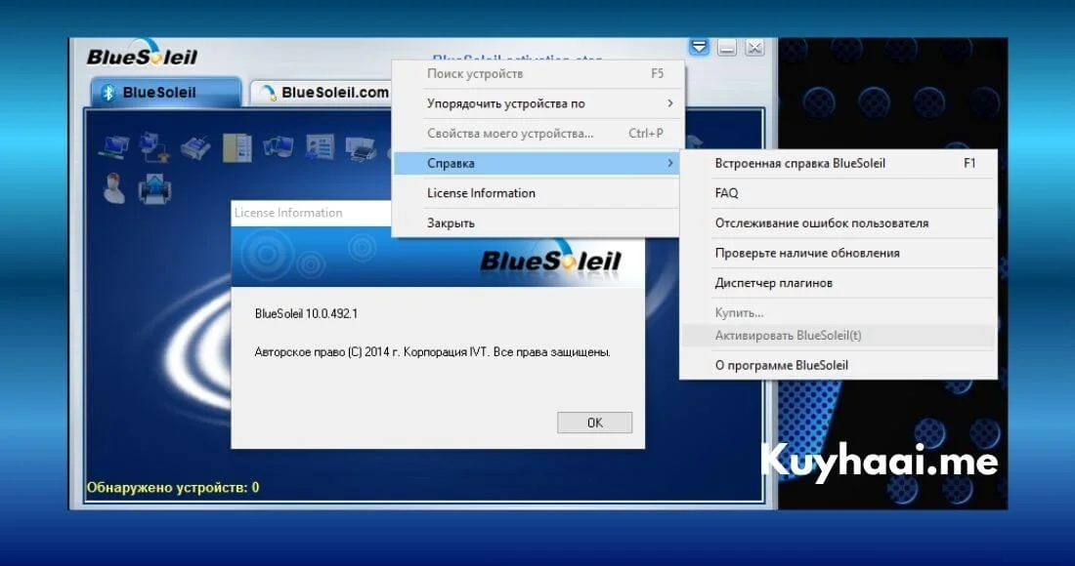Open the Personal Area Networking laptops icon

point(113,146)
